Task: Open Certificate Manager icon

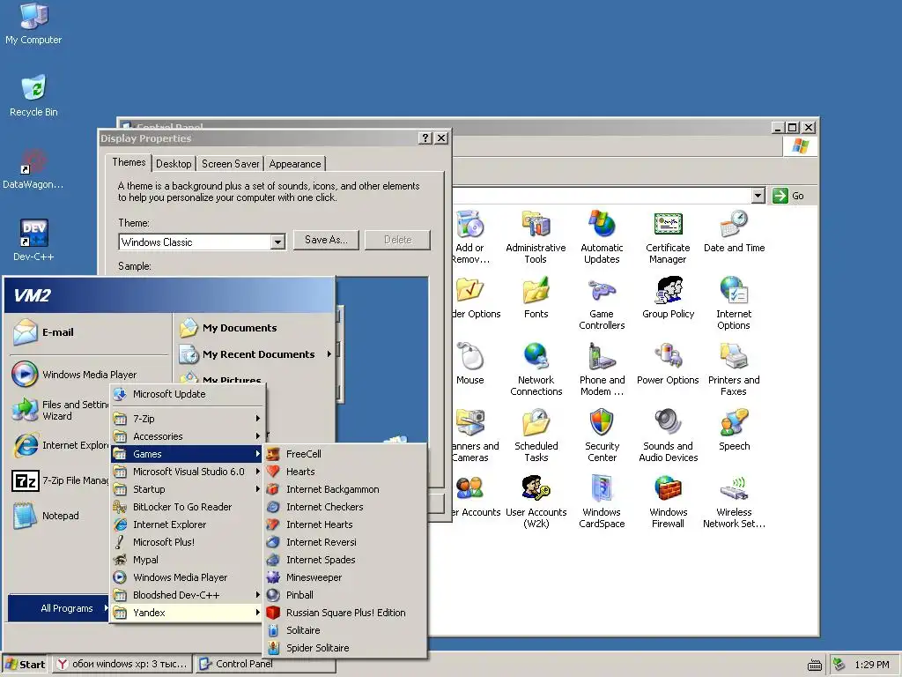Action: 668,237
